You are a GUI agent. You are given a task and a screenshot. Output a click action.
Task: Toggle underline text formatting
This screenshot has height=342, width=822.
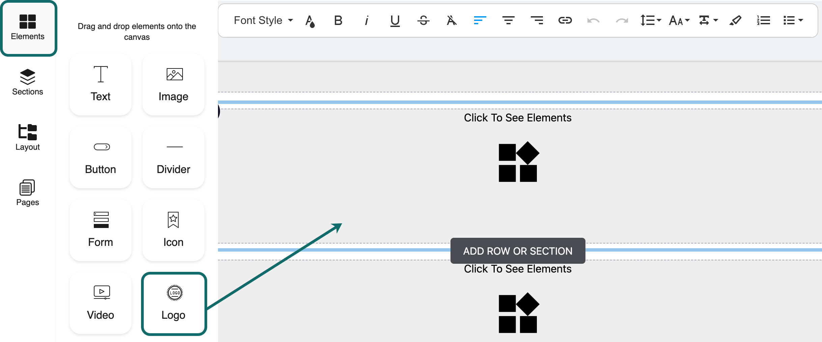(395, 21)
